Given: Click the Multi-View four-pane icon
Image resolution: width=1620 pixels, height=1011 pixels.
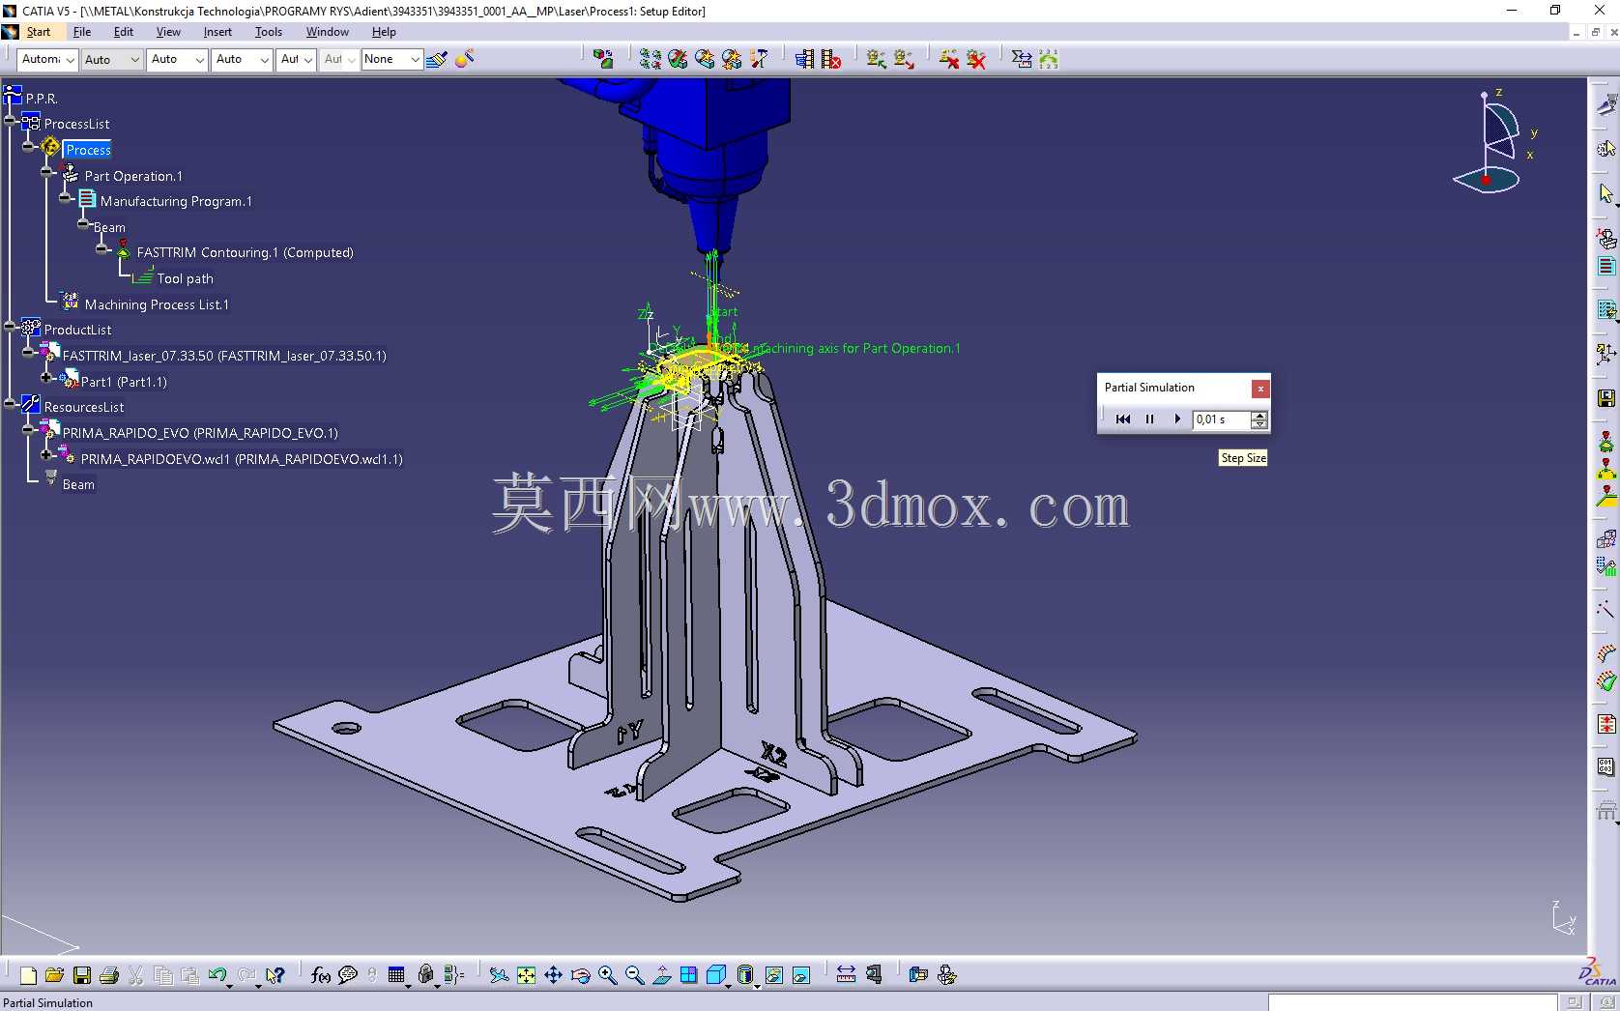Looking at the screenshot, I should 688,975.
